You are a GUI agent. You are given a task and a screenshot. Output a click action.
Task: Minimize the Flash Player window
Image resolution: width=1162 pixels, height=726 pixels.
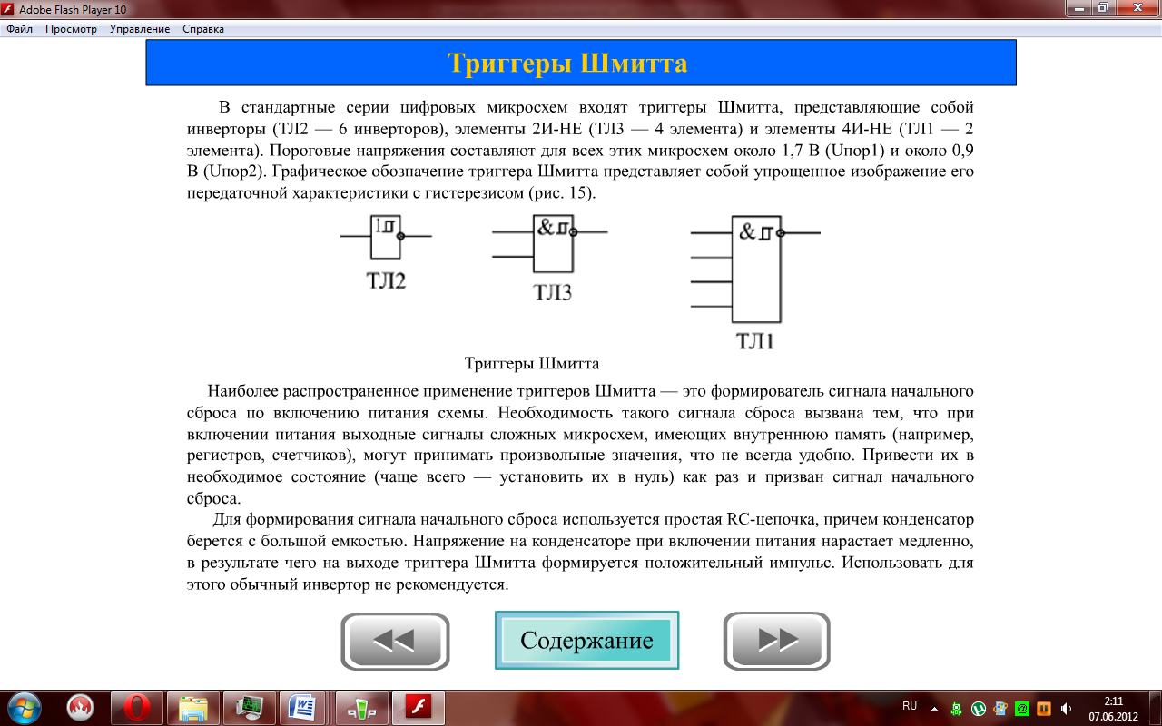click(1077, 8)
